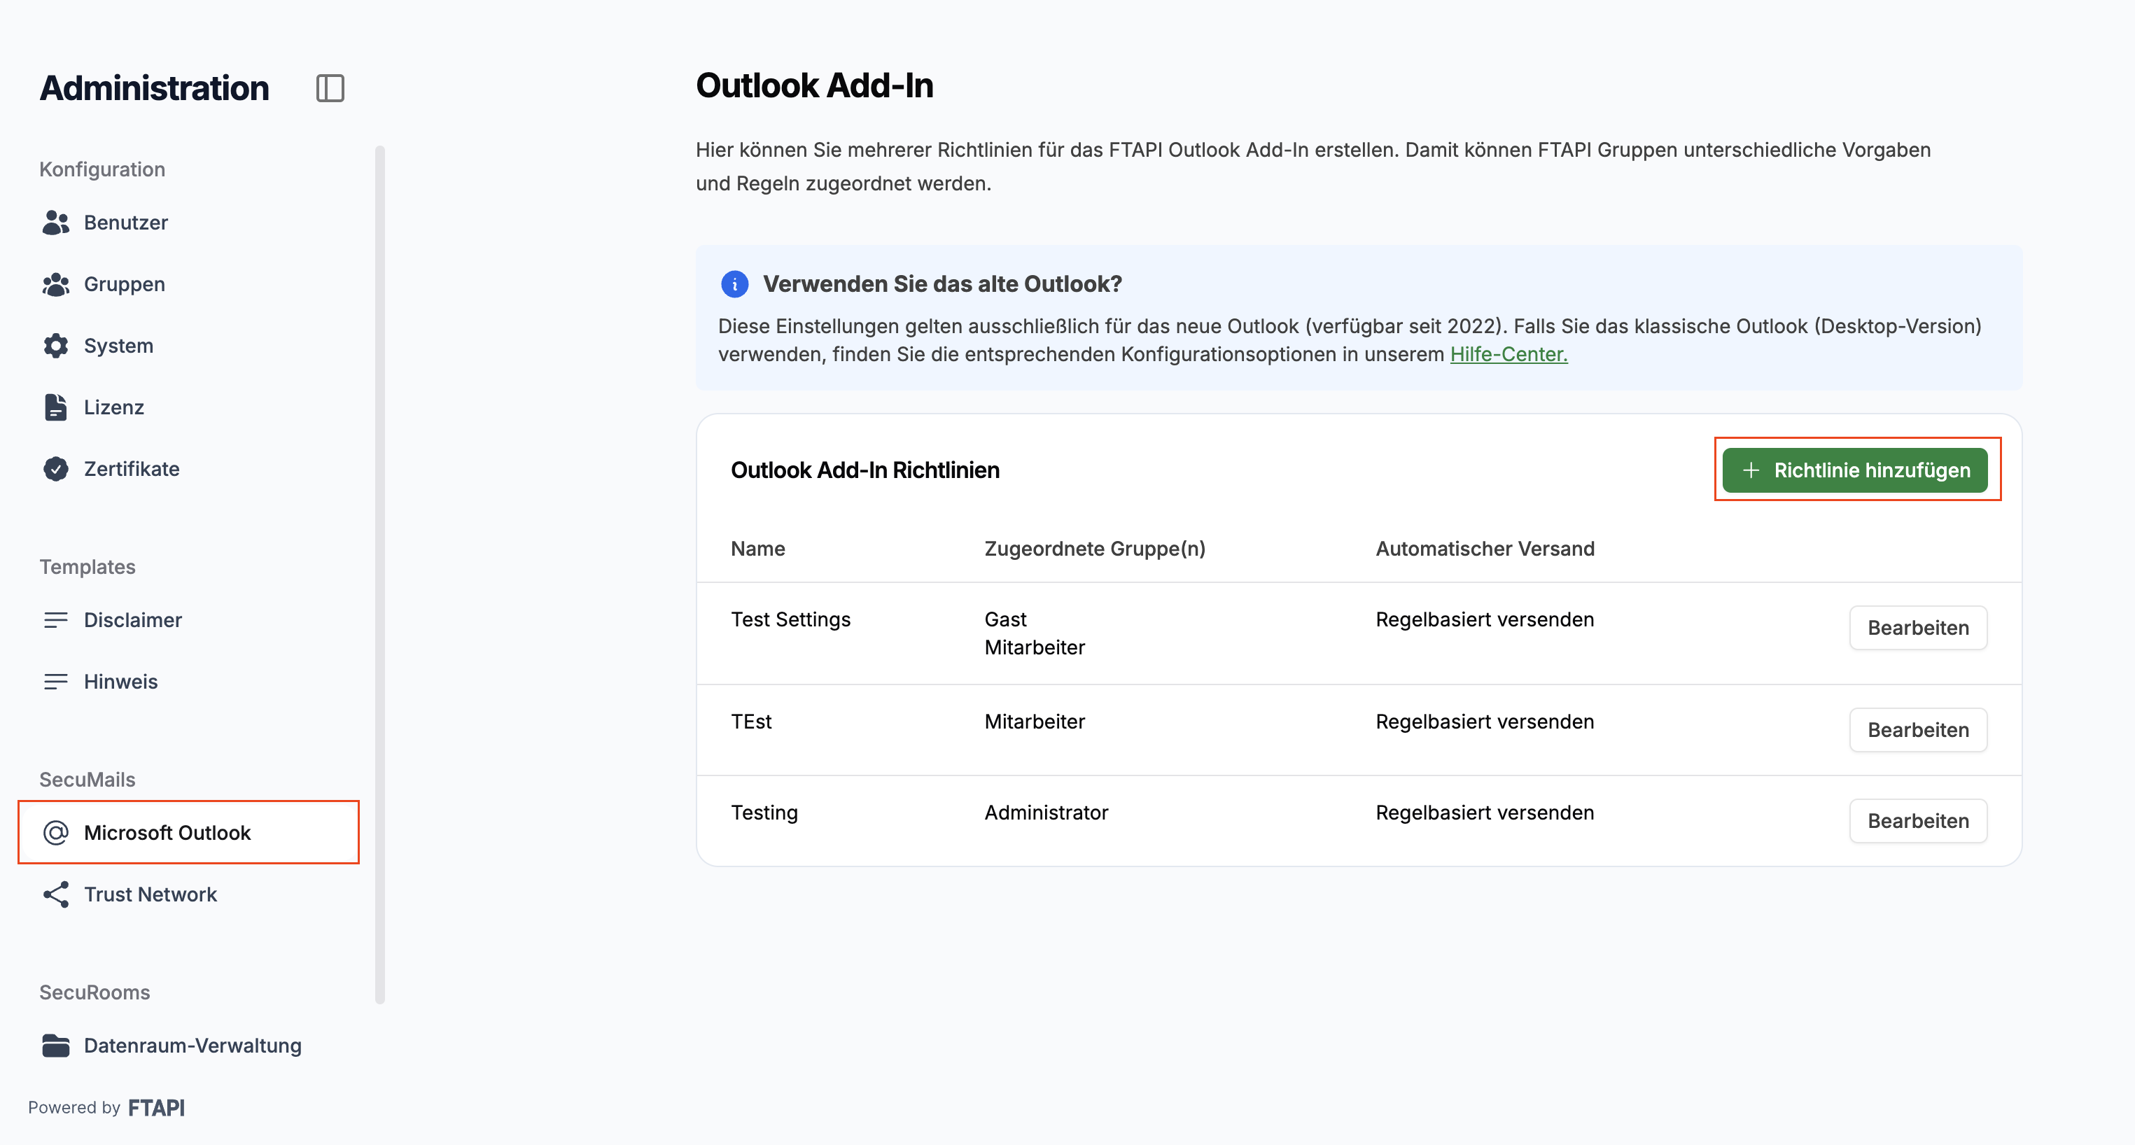Click the Lizenz document icon
The image size is (2135, 1145).
click(x=55, y=407)
